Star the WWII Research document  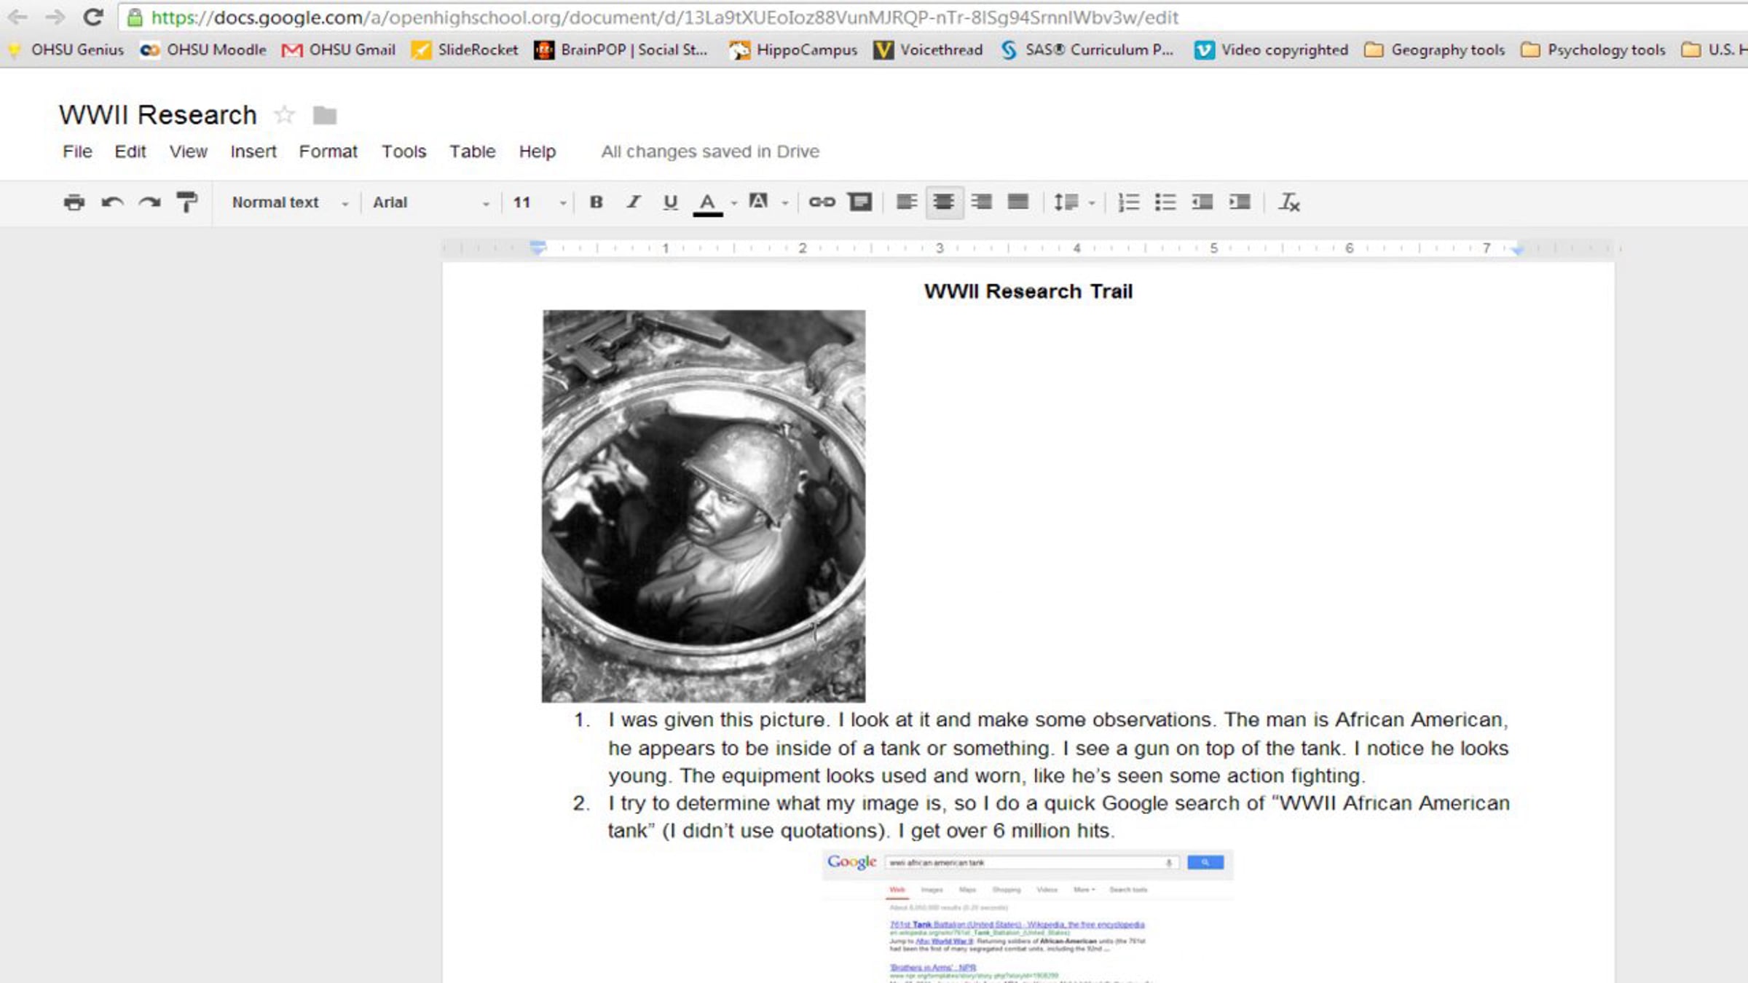[284, 115]
